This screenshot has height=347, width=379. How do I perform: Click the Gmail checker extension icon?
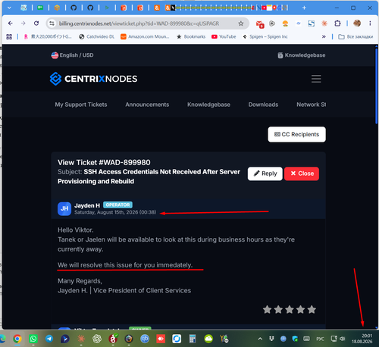pyautogui.click(x=260, y=24)
